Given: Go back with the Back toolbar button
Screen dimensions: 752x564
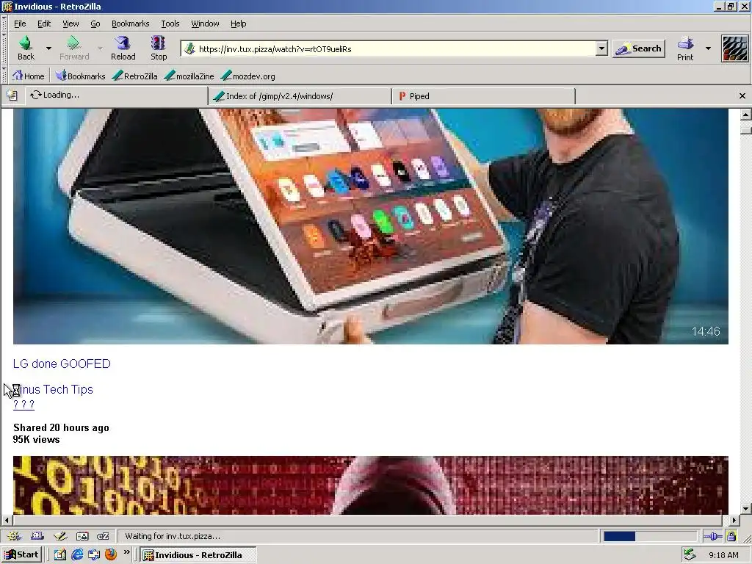Looking at the screenshot, I should (26, 48).
